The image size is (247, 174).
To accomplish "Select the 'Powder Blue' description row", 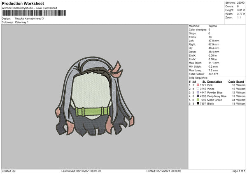I will point(215,92).
